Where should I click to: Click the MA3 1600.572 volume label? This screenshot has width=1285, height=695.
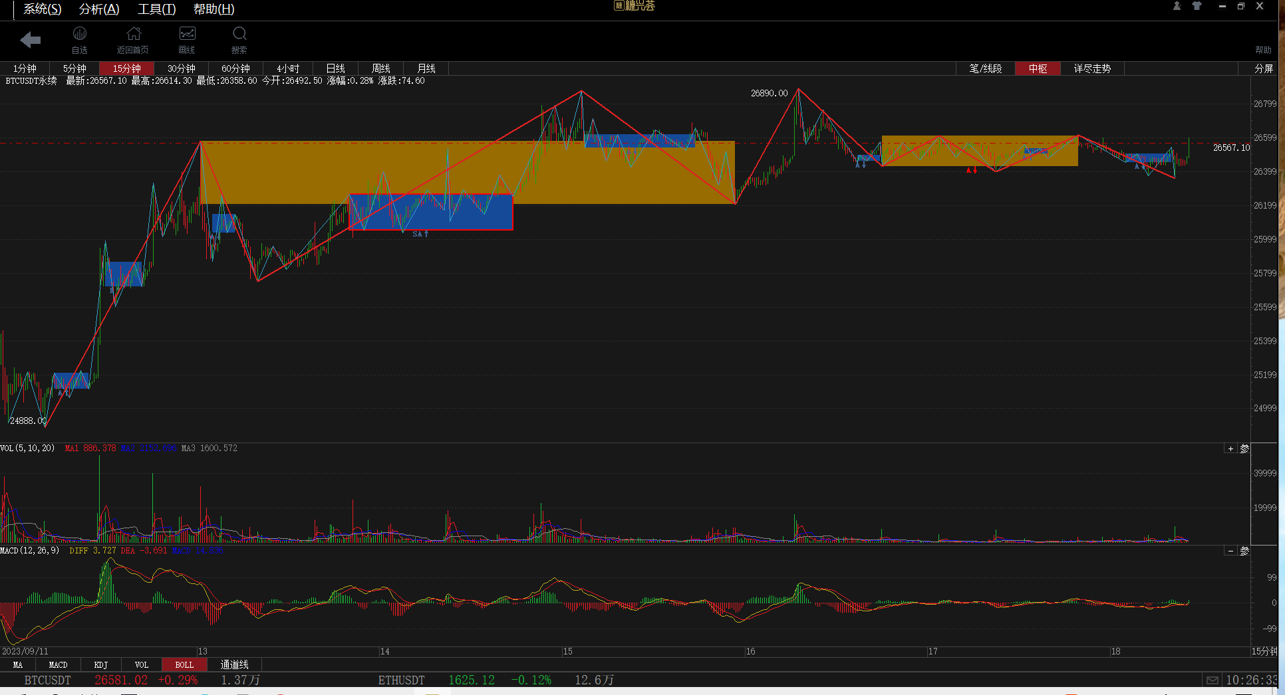coord(210,448)
